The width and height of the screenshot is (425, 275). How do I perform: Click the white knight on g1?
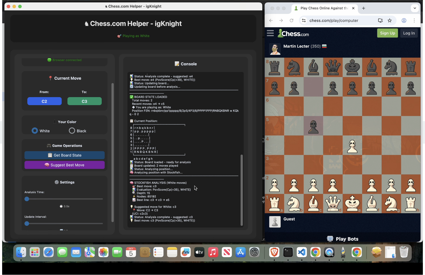click(391, 204)
